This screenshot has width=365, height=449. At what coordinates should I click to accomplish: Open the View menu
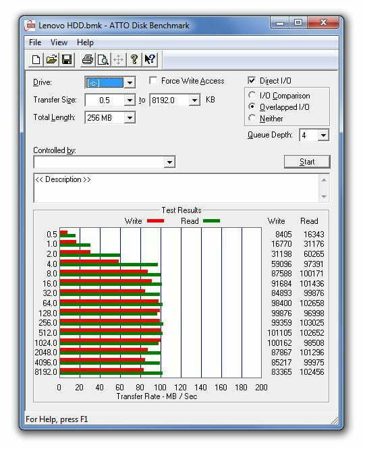click(x=59, y=42)
